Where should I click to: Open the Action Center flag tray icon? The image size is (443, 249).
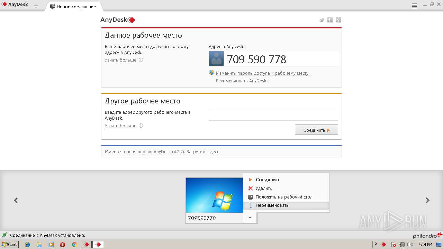point(394,245)
